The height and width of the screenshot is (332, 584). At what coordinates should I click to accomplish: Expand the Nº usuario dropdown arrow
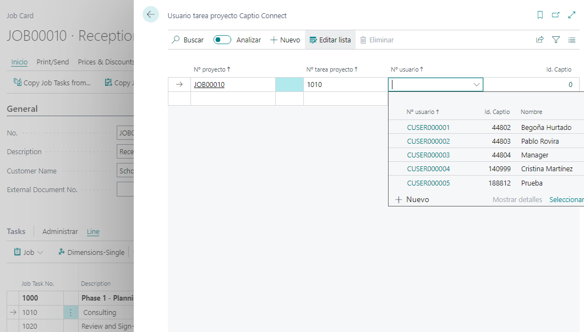(476, 85)
